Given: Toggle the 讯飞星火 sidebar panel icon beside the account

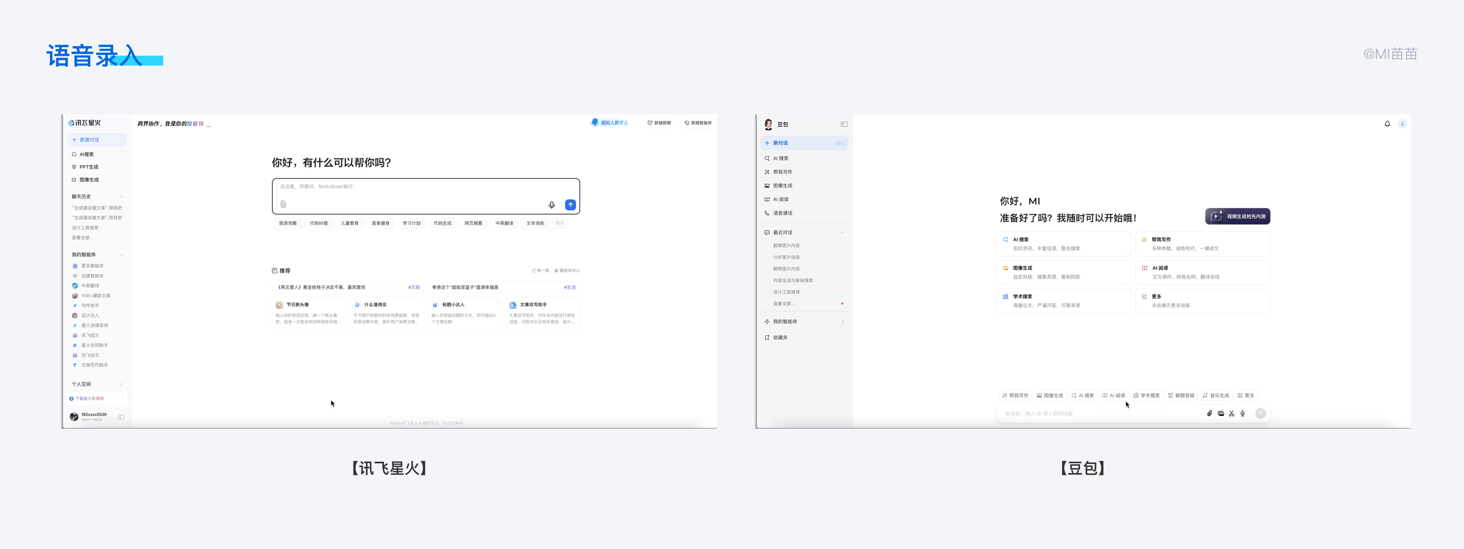Looking at the screenshot, I should [x=121, y=417].
